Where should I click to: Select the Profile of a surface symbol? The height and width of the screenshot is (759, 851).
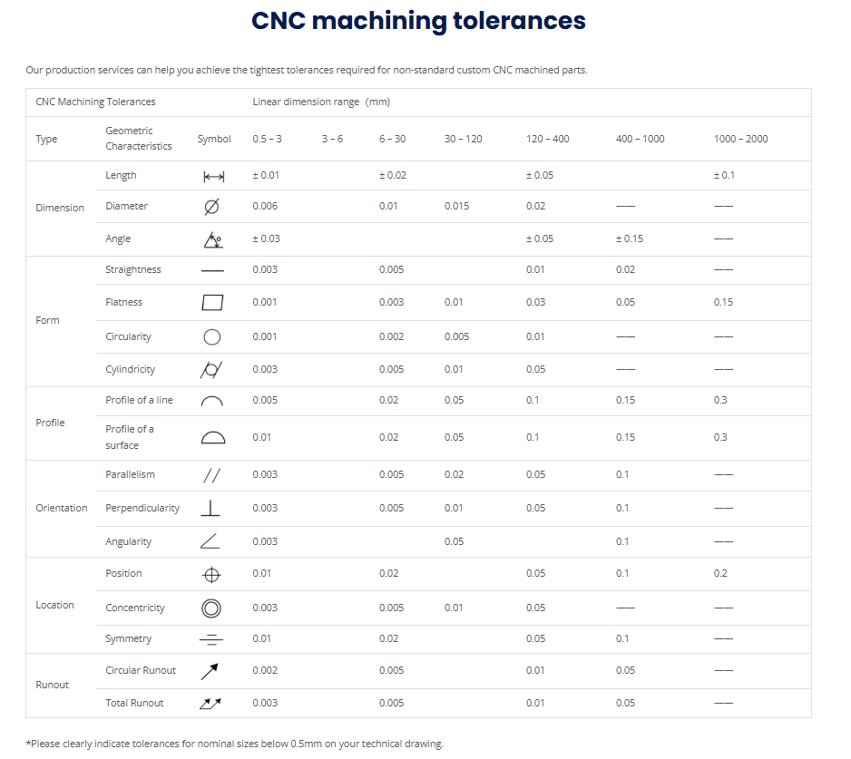[212, 438]
